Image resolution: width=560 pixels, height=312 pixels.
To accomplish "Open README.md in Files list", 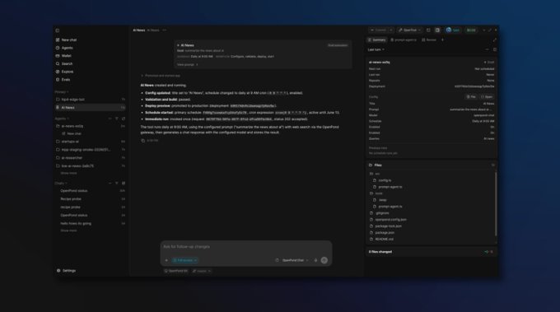I will pyautogui.click(x=385, y=240).
